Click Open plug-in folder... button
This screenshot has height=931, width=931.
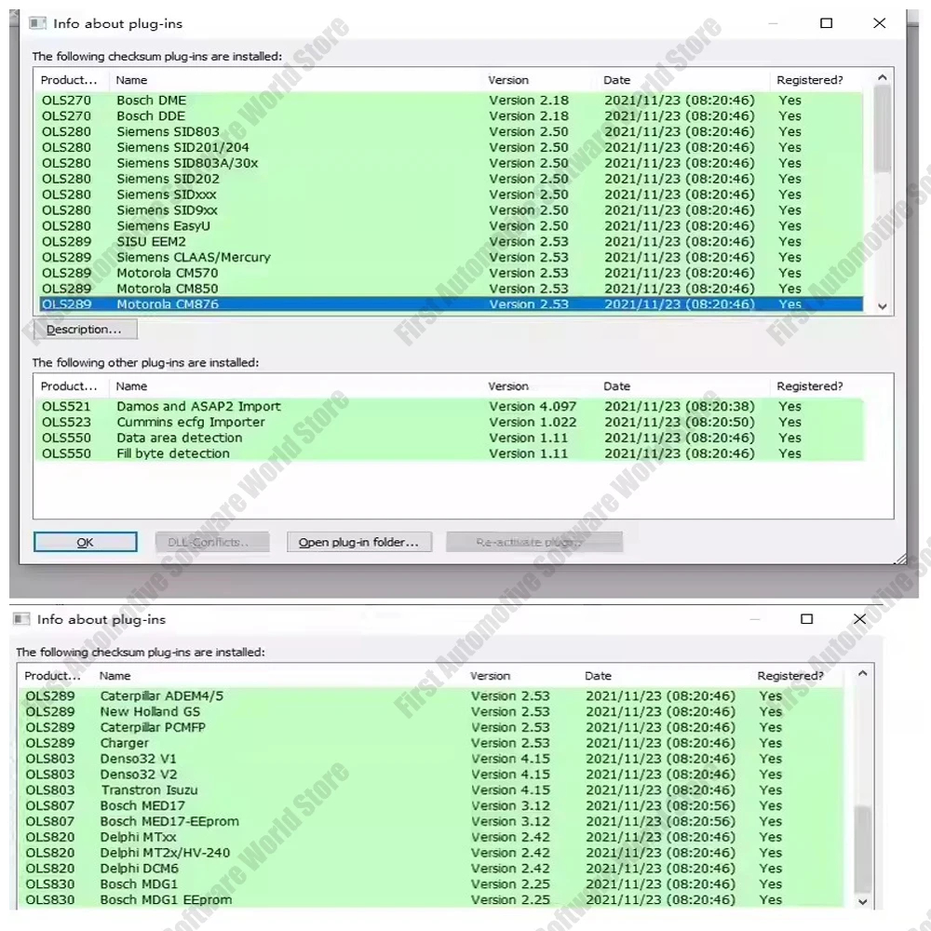(359, 542)
